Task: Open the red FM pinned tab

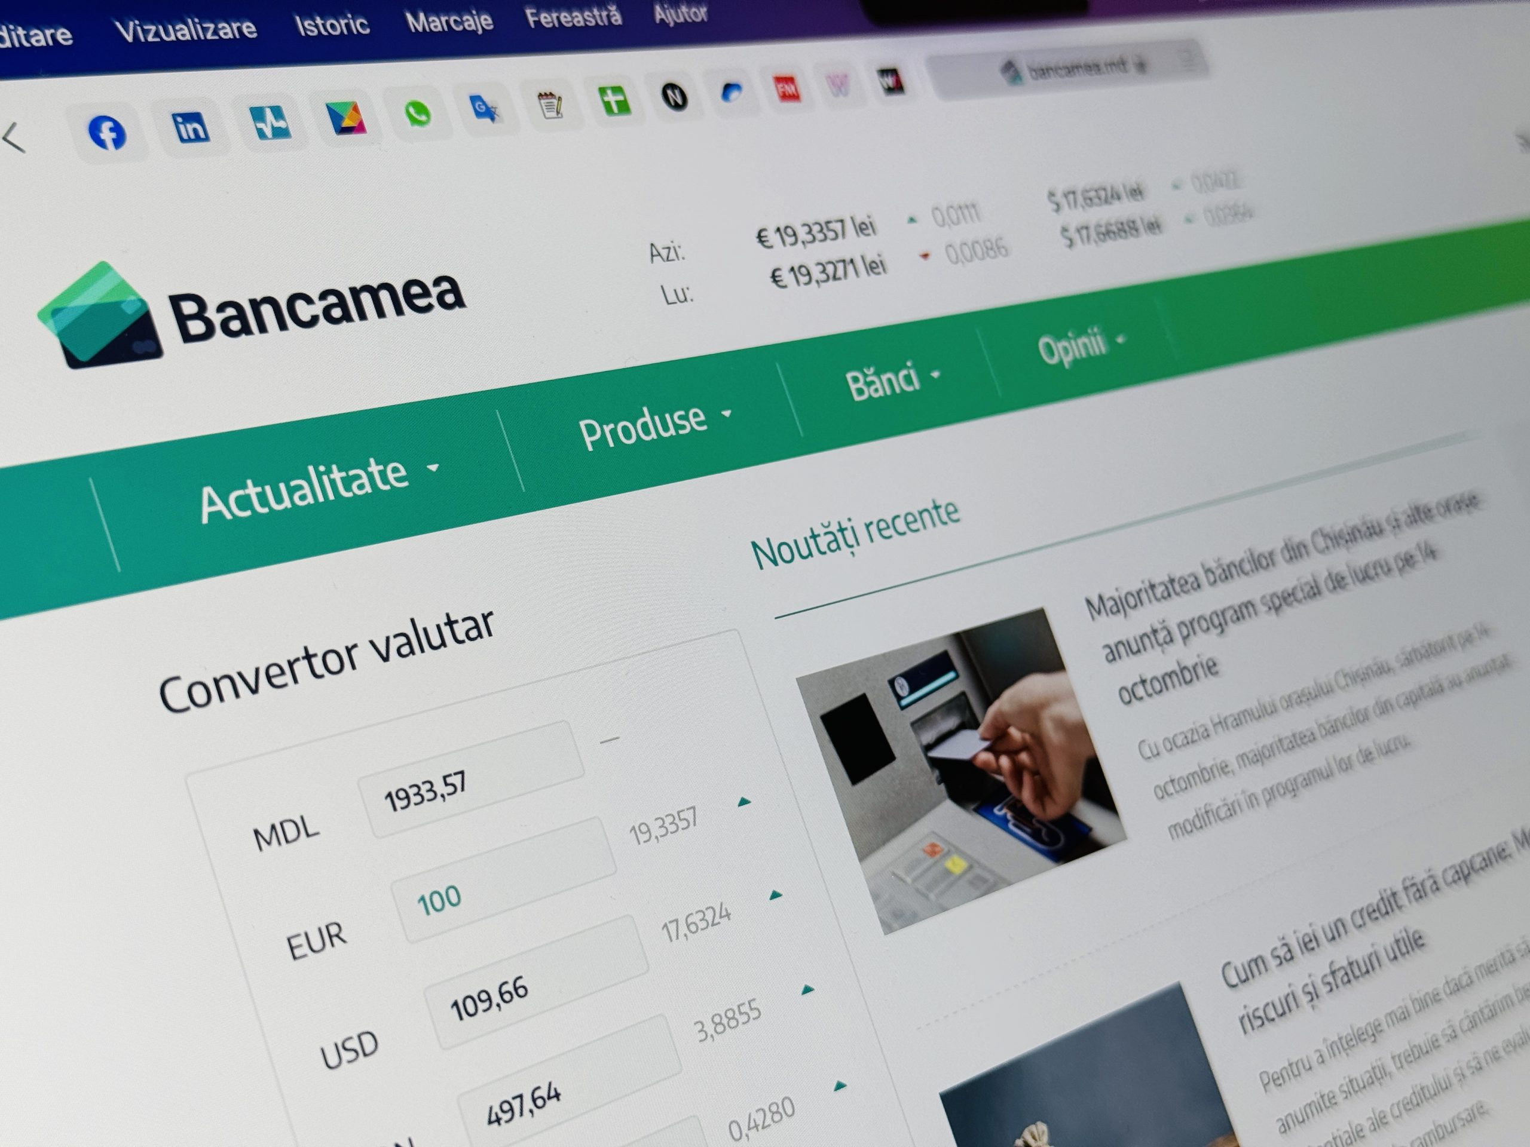Action: (787, 89)
